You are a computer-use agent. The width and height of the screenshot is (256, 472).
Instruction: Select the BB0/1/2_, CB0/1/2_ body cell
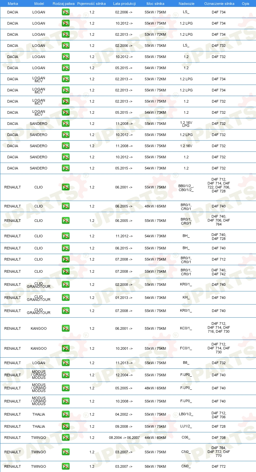point(186,187)
